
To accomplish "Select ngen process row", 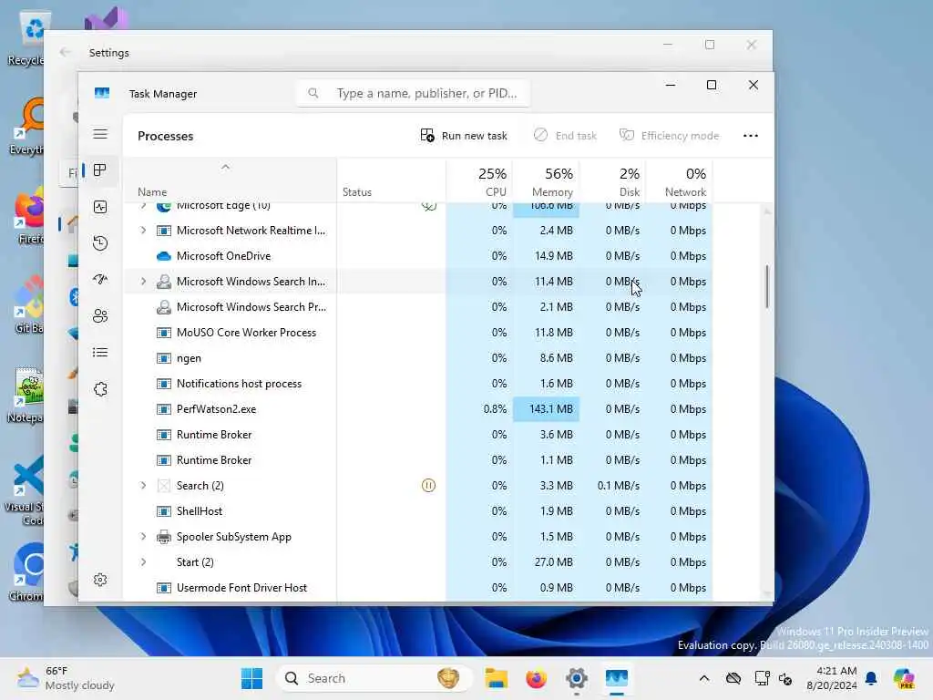I will click(417, 358).
